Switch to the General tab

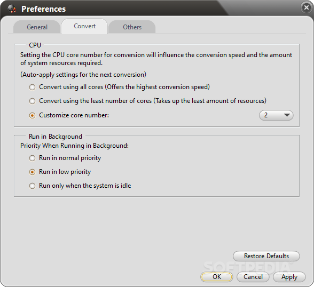coord(37,27)
